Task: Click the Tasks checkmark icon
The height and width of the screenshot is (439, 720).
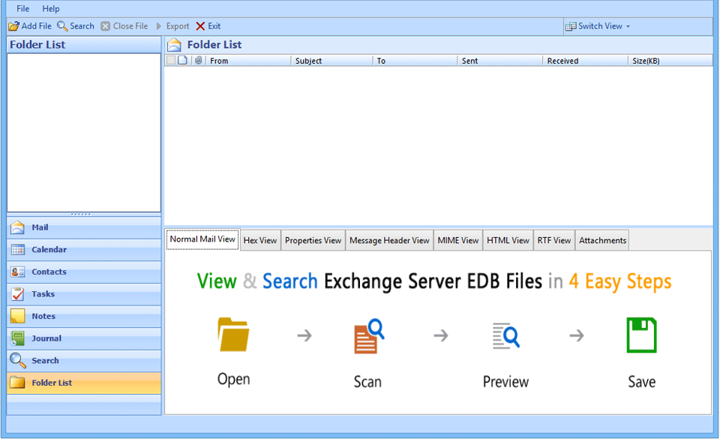Action: pos(17,294)
